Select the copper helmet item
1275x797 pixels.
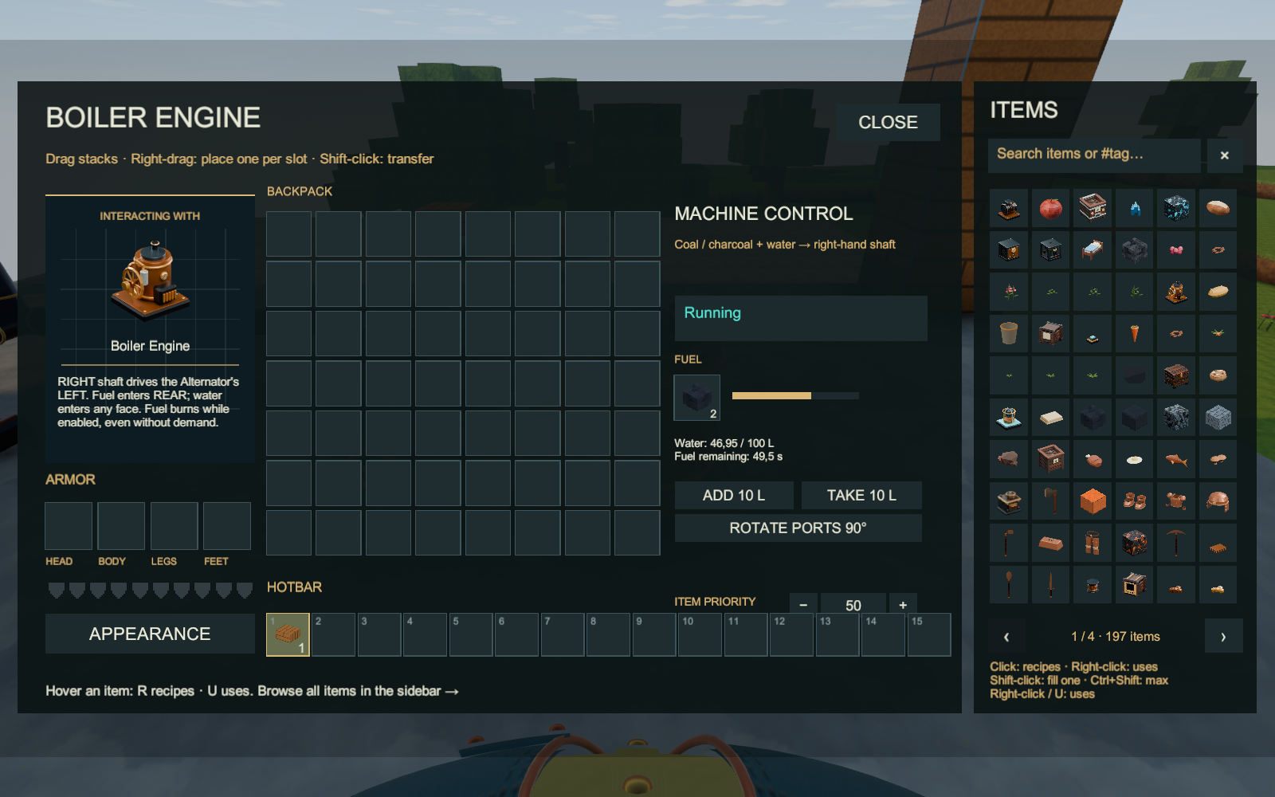[1217, 501]
